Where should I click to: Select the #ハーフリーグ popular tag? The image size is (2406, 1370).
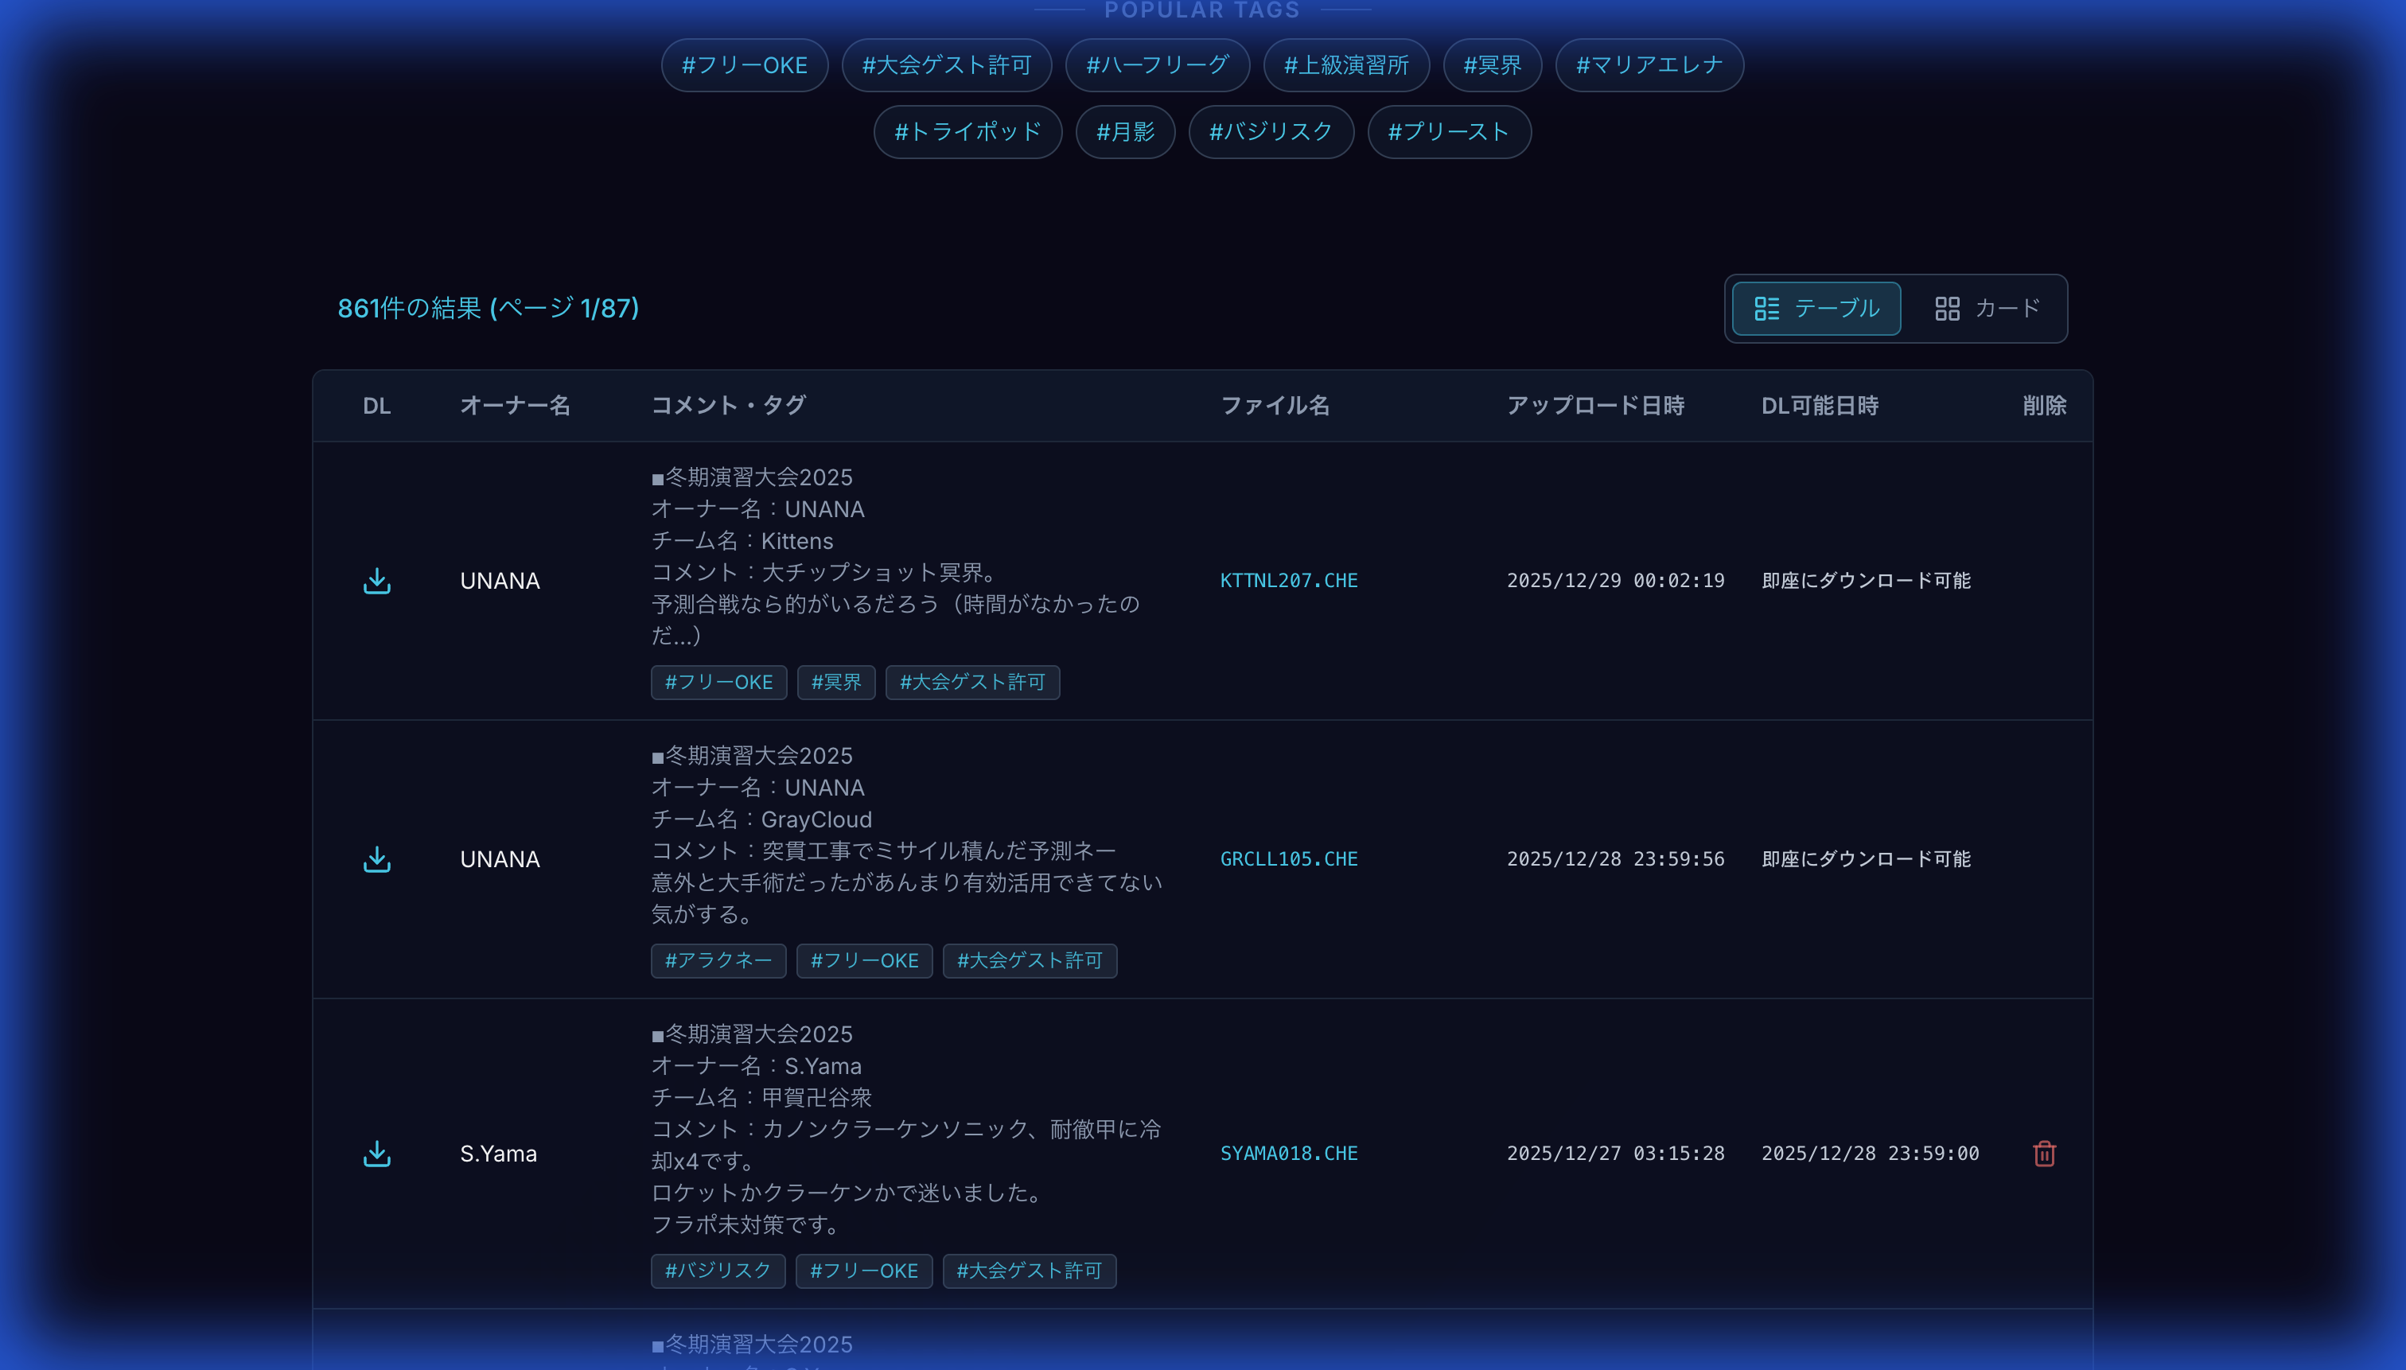[1156, 65]
